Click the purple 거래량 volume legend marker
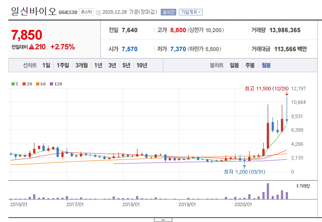The width and height of the screenshot is (322, 222). click(298, 186)
